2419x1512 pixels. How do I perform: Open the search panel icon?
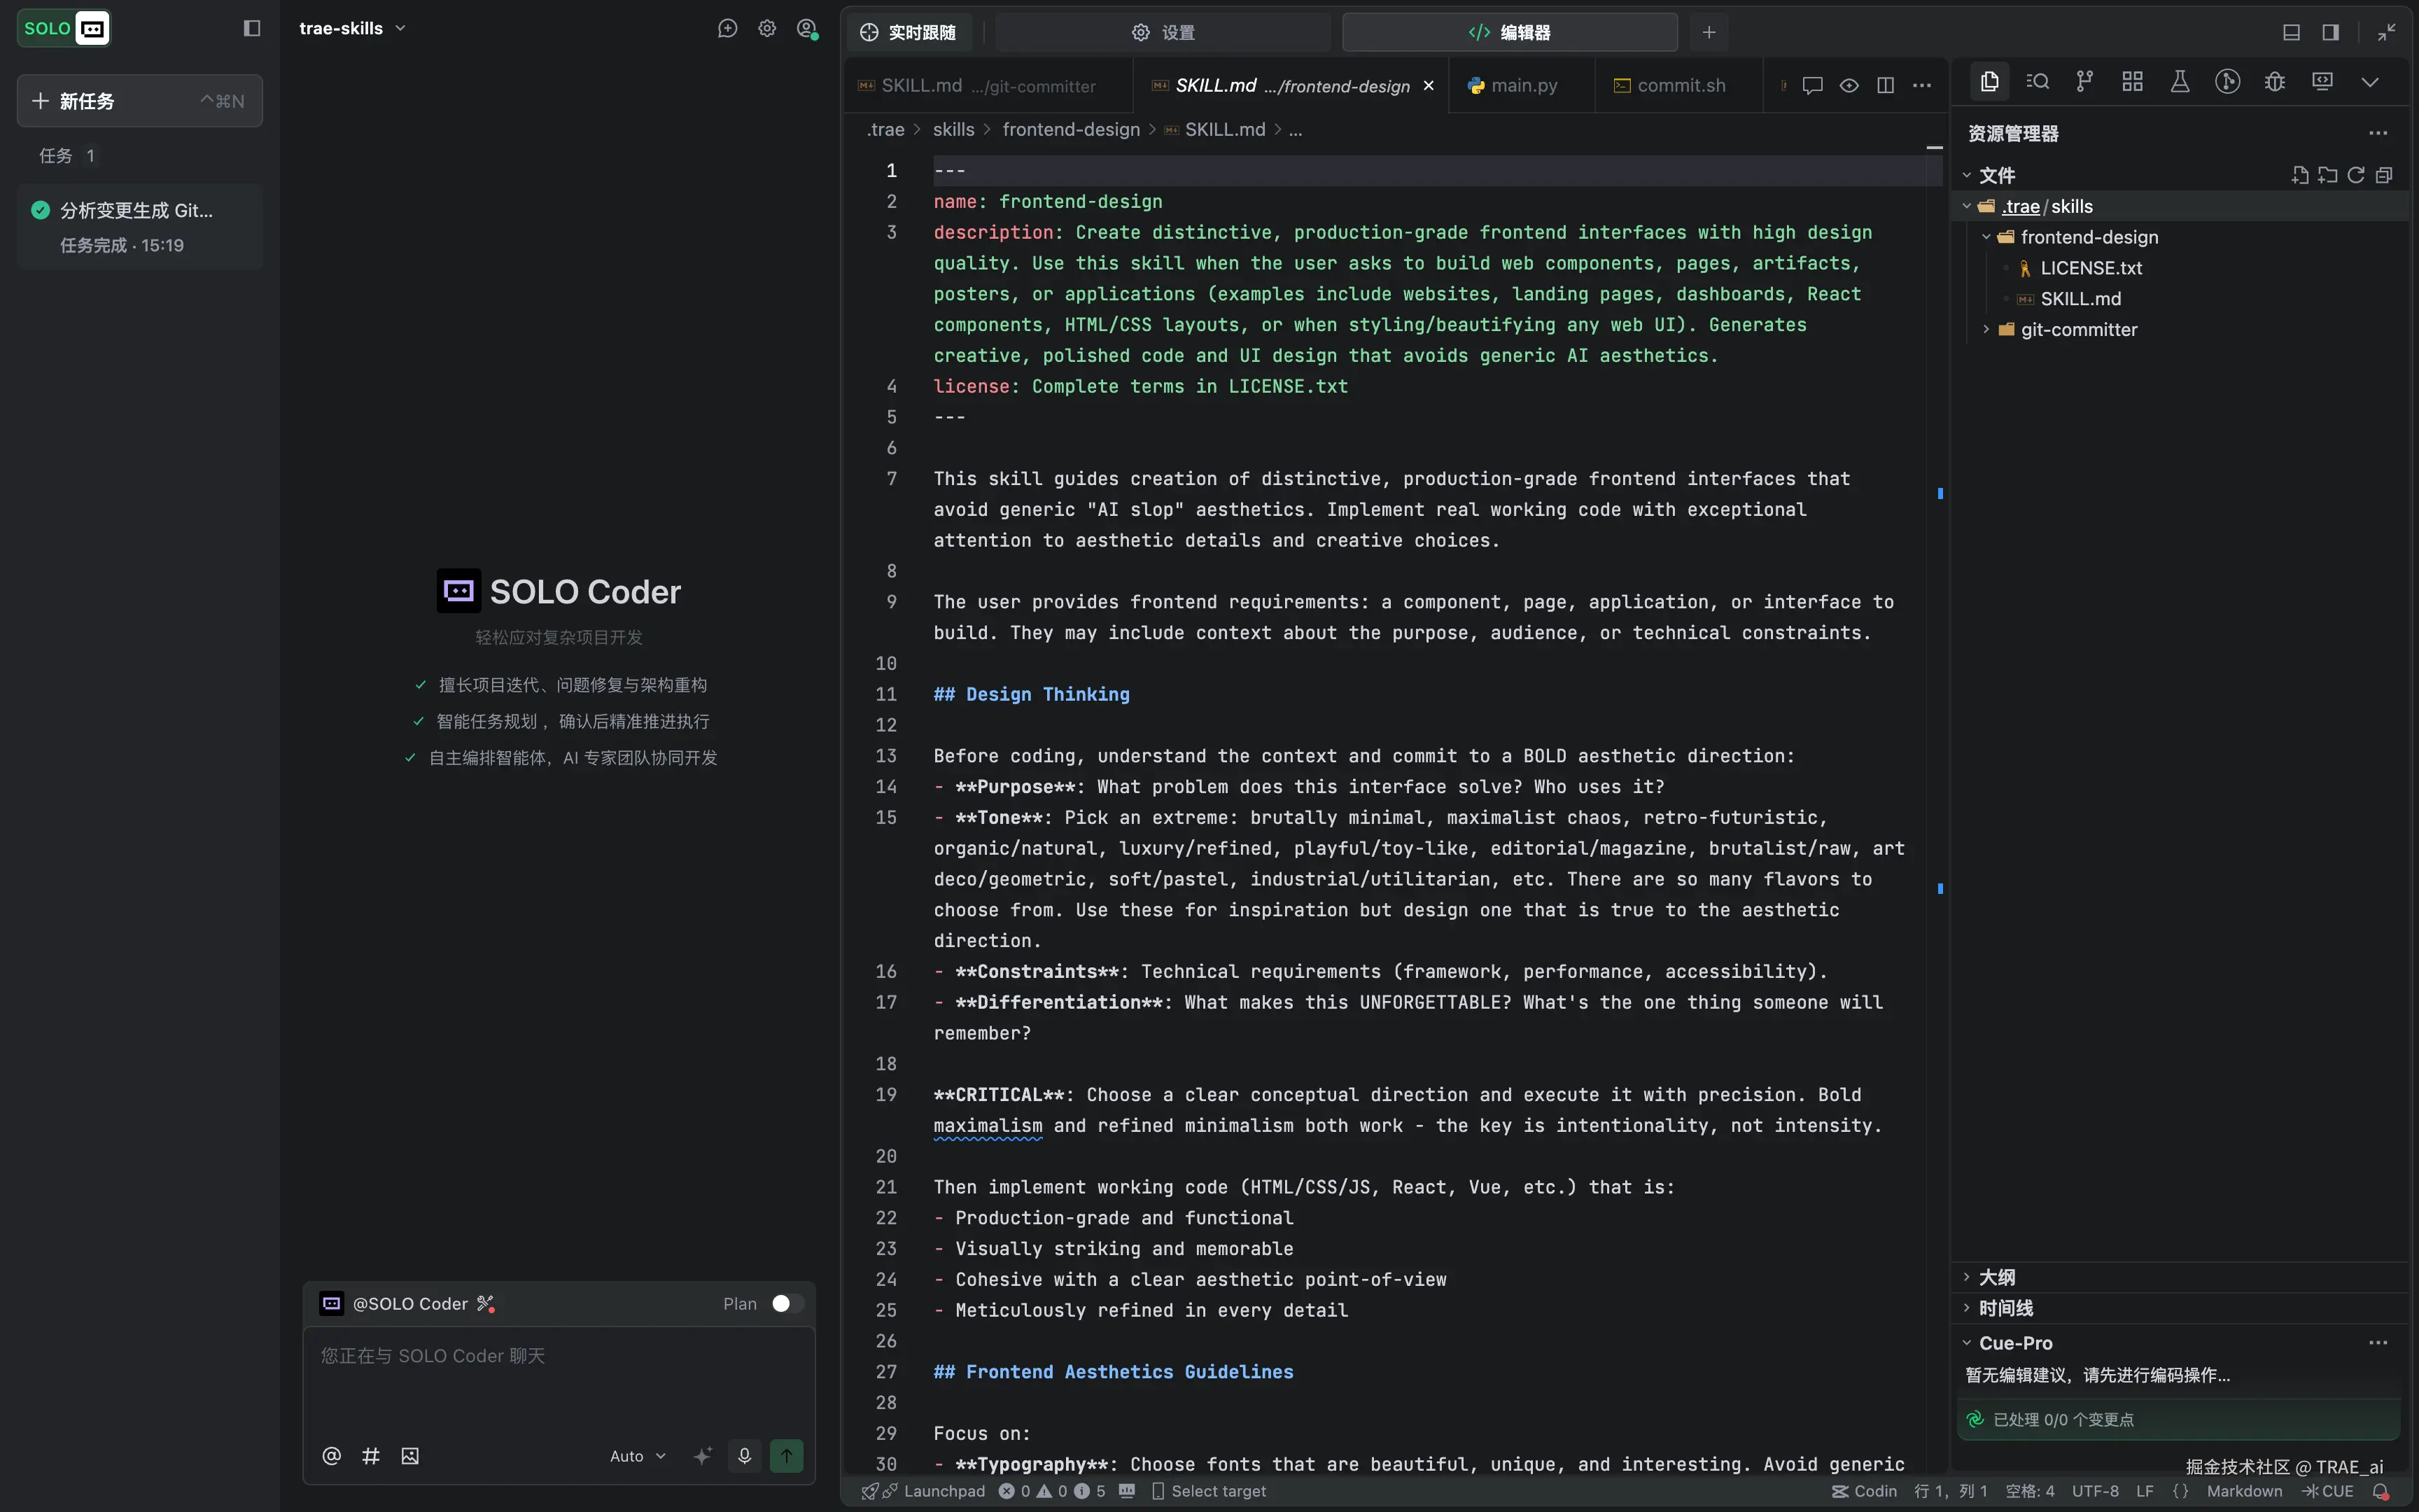(2037, 82)
